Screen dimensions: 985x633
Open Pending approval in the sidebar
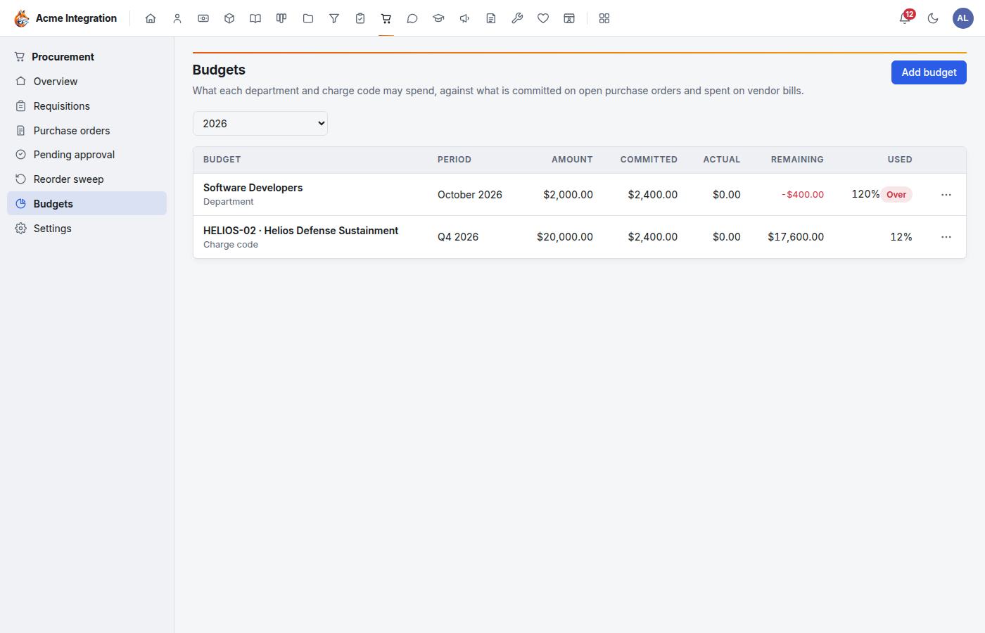pos(87,155)
